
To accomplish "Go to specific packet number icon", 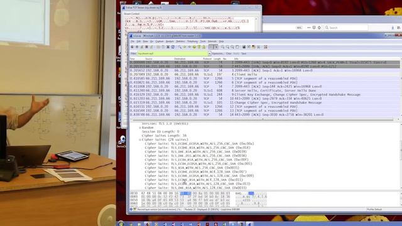I will pos(194,47).
